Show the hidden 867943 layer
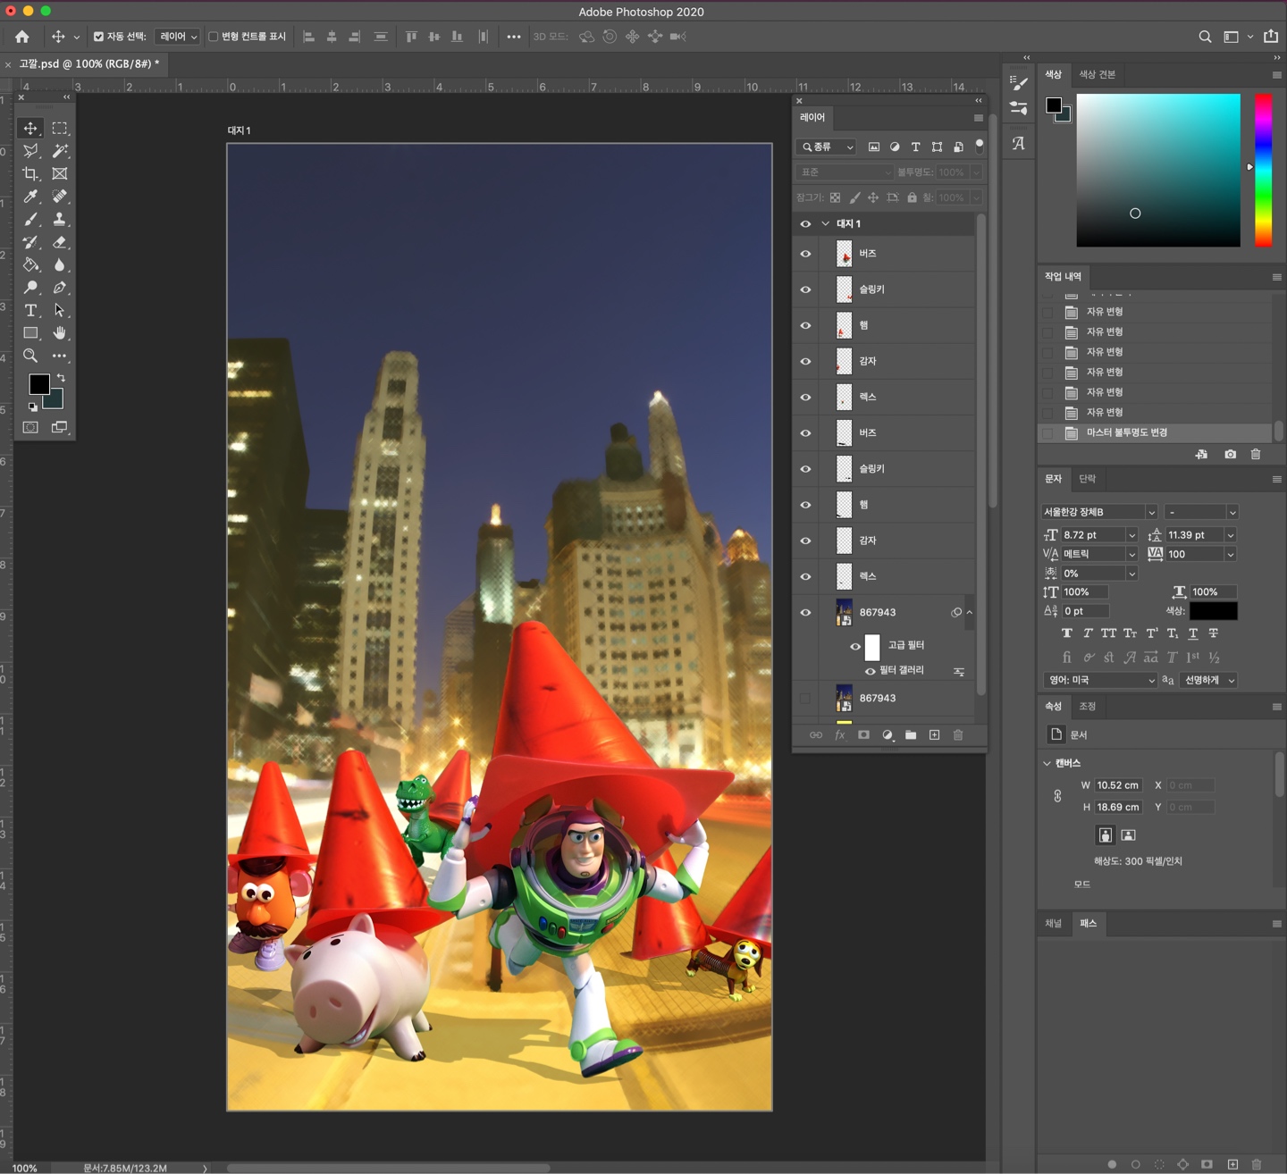1287x1174 pixels. pos(805,699)
